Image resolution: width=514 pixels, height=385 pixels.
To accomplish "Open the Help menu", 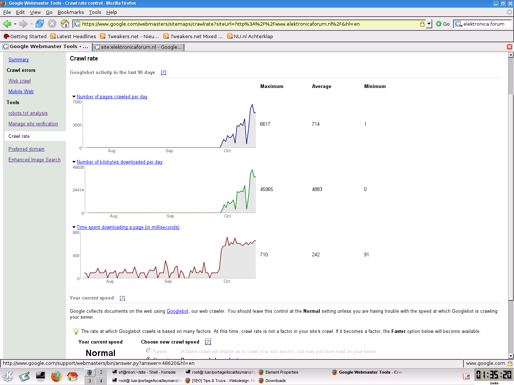I will [112, 12].
